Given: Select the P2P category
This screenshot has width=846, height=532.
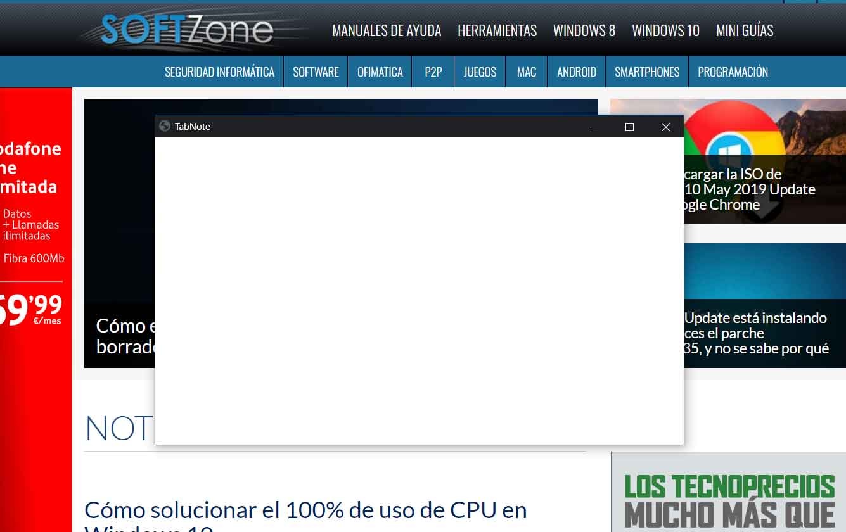Looking at the screenshot, I should pos(433,72).
